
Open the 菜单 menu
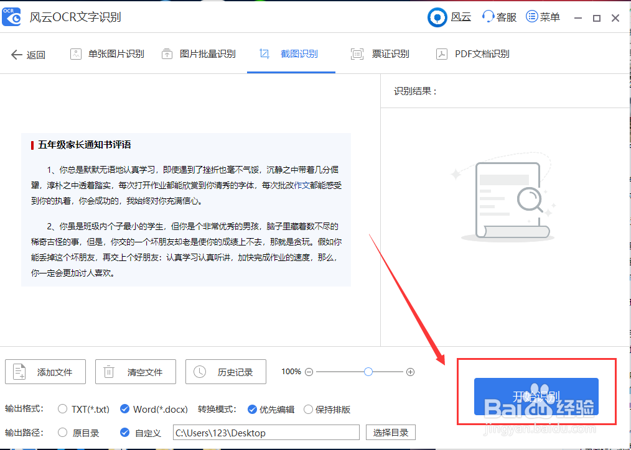(x=542, y=17)
